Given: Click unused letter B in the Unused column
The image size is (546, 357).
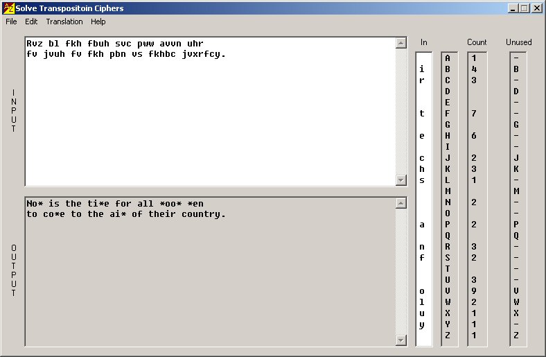Looking at the screenshot, I should coord(516,69).
